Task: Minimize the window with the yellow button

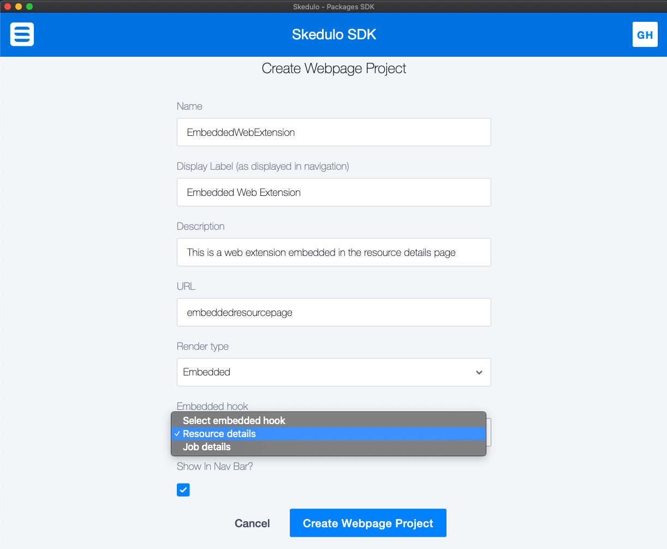Action: coord(19,7)
